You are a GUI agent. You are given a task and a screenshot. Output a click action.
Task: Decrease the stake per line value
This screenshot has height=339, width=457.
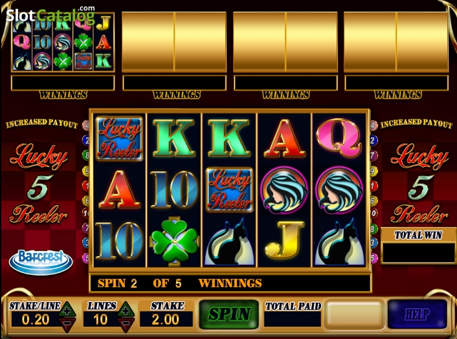(x=67, y=325)
